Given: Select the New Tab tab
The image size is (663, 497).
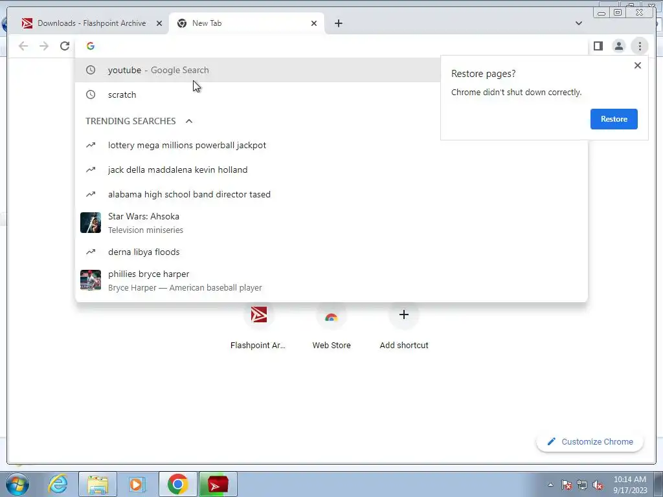Looking at the screenshot, I should coord(247,23).
